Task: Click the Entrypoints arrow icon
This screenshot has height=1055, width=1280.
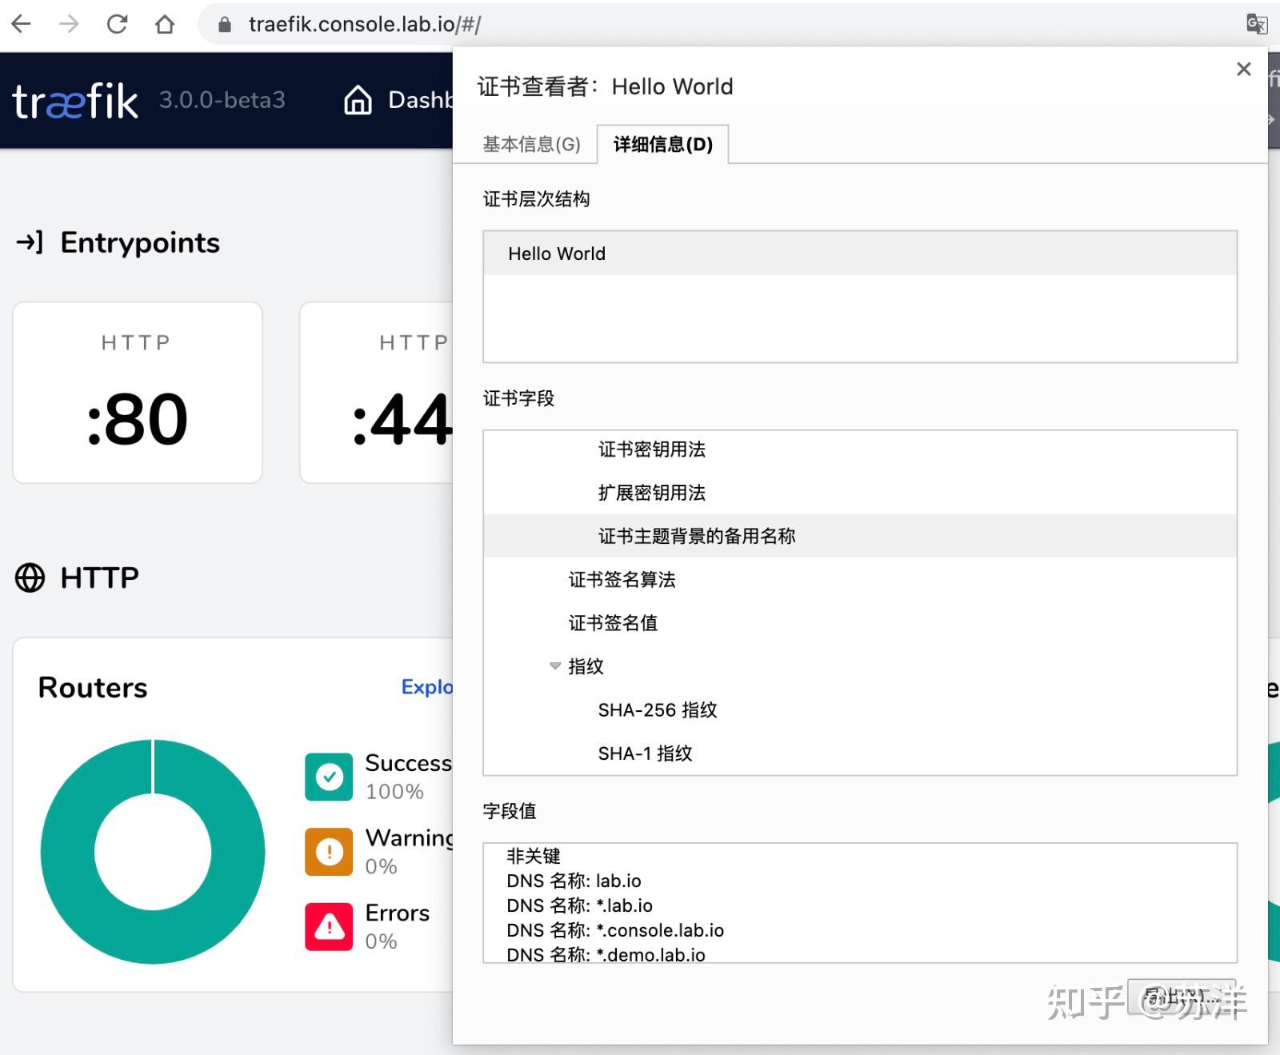Action: [30, 242]
